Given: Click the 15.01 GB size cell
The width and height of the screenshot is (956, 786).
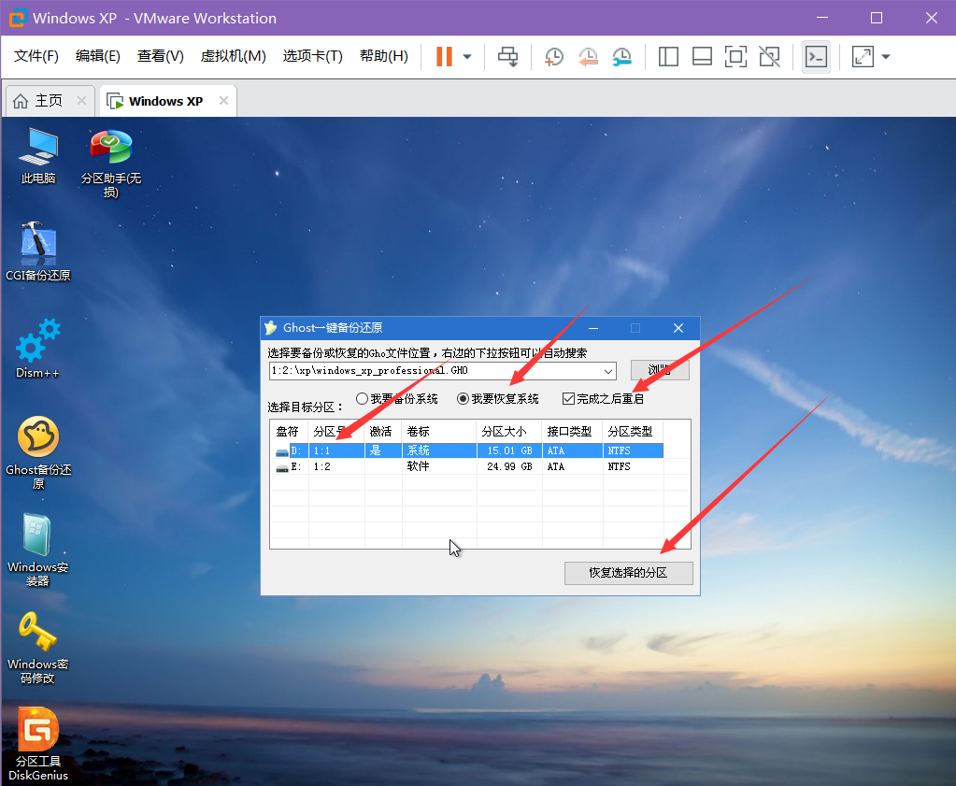Looking at the screenshot, I should (x=509, y=450).
